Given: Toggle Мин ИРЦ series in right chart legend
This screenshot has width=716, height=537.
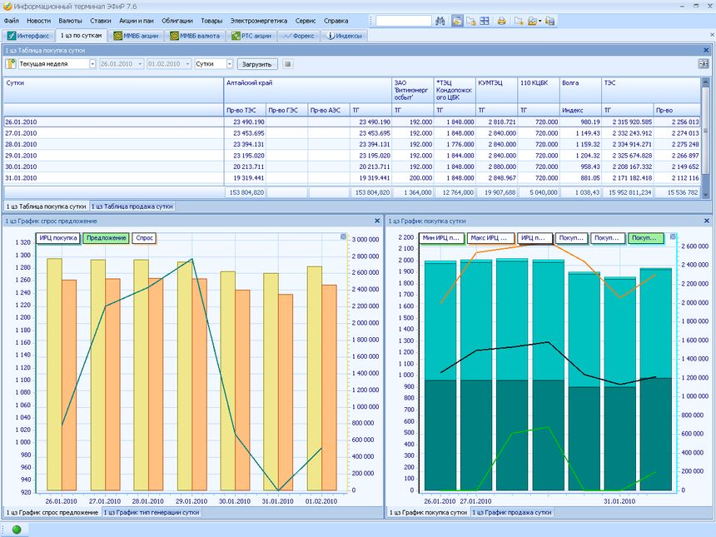Looking at the screenshot, I should (442, 238).
